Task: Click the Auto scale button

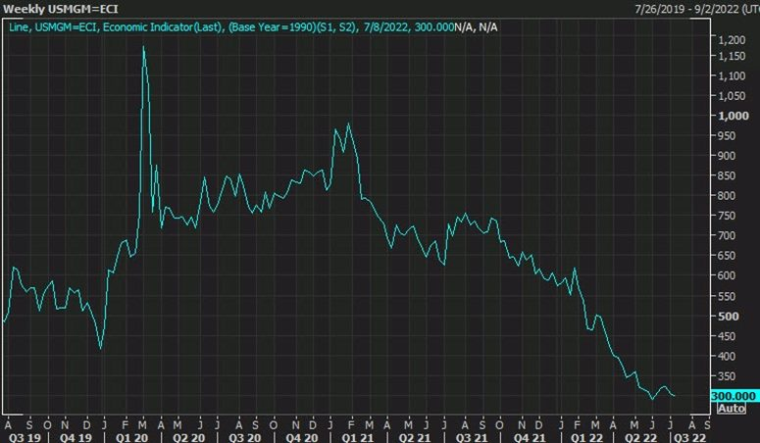Action: click(732, 408)
